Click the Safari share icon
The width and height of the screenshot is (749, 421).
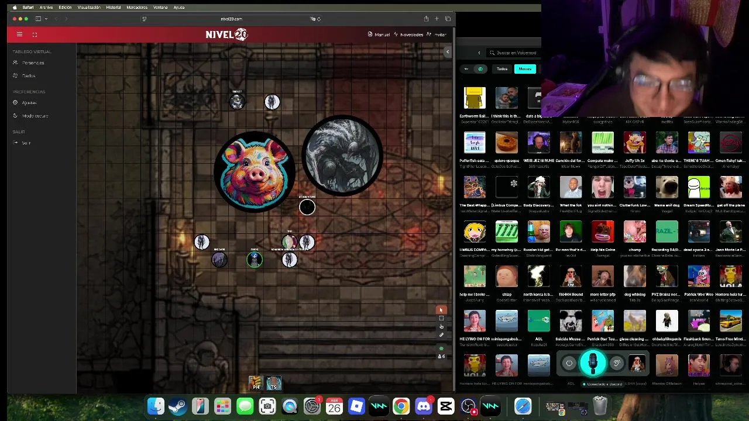pos(426,19)
